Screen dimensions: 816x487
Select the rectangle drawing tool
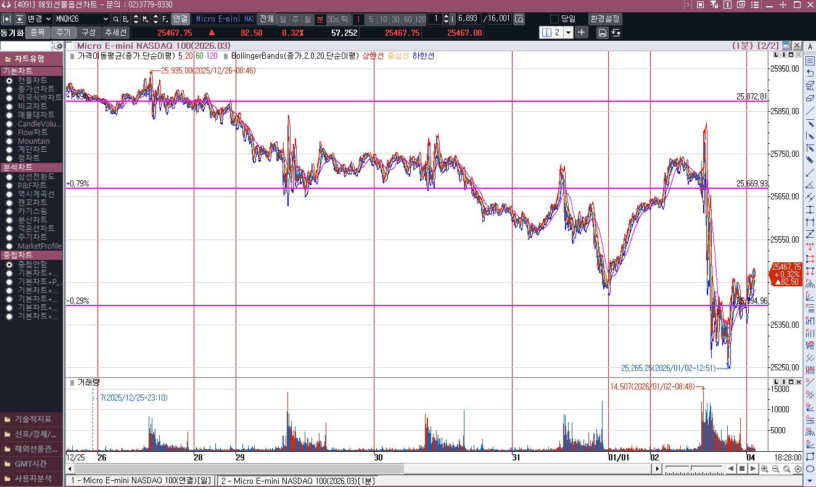point(810,457)
